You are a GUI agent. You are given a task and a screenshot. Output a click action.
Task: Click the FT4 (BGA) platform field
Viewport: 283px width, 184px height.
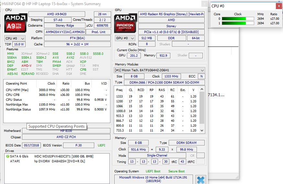[77, 38]
